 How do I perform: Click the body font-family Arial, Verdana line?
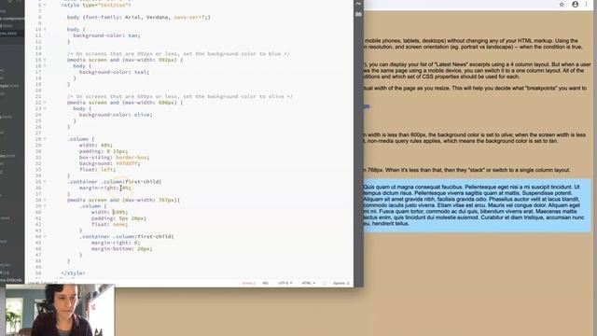pyautogui.click(x=139, y=17)
